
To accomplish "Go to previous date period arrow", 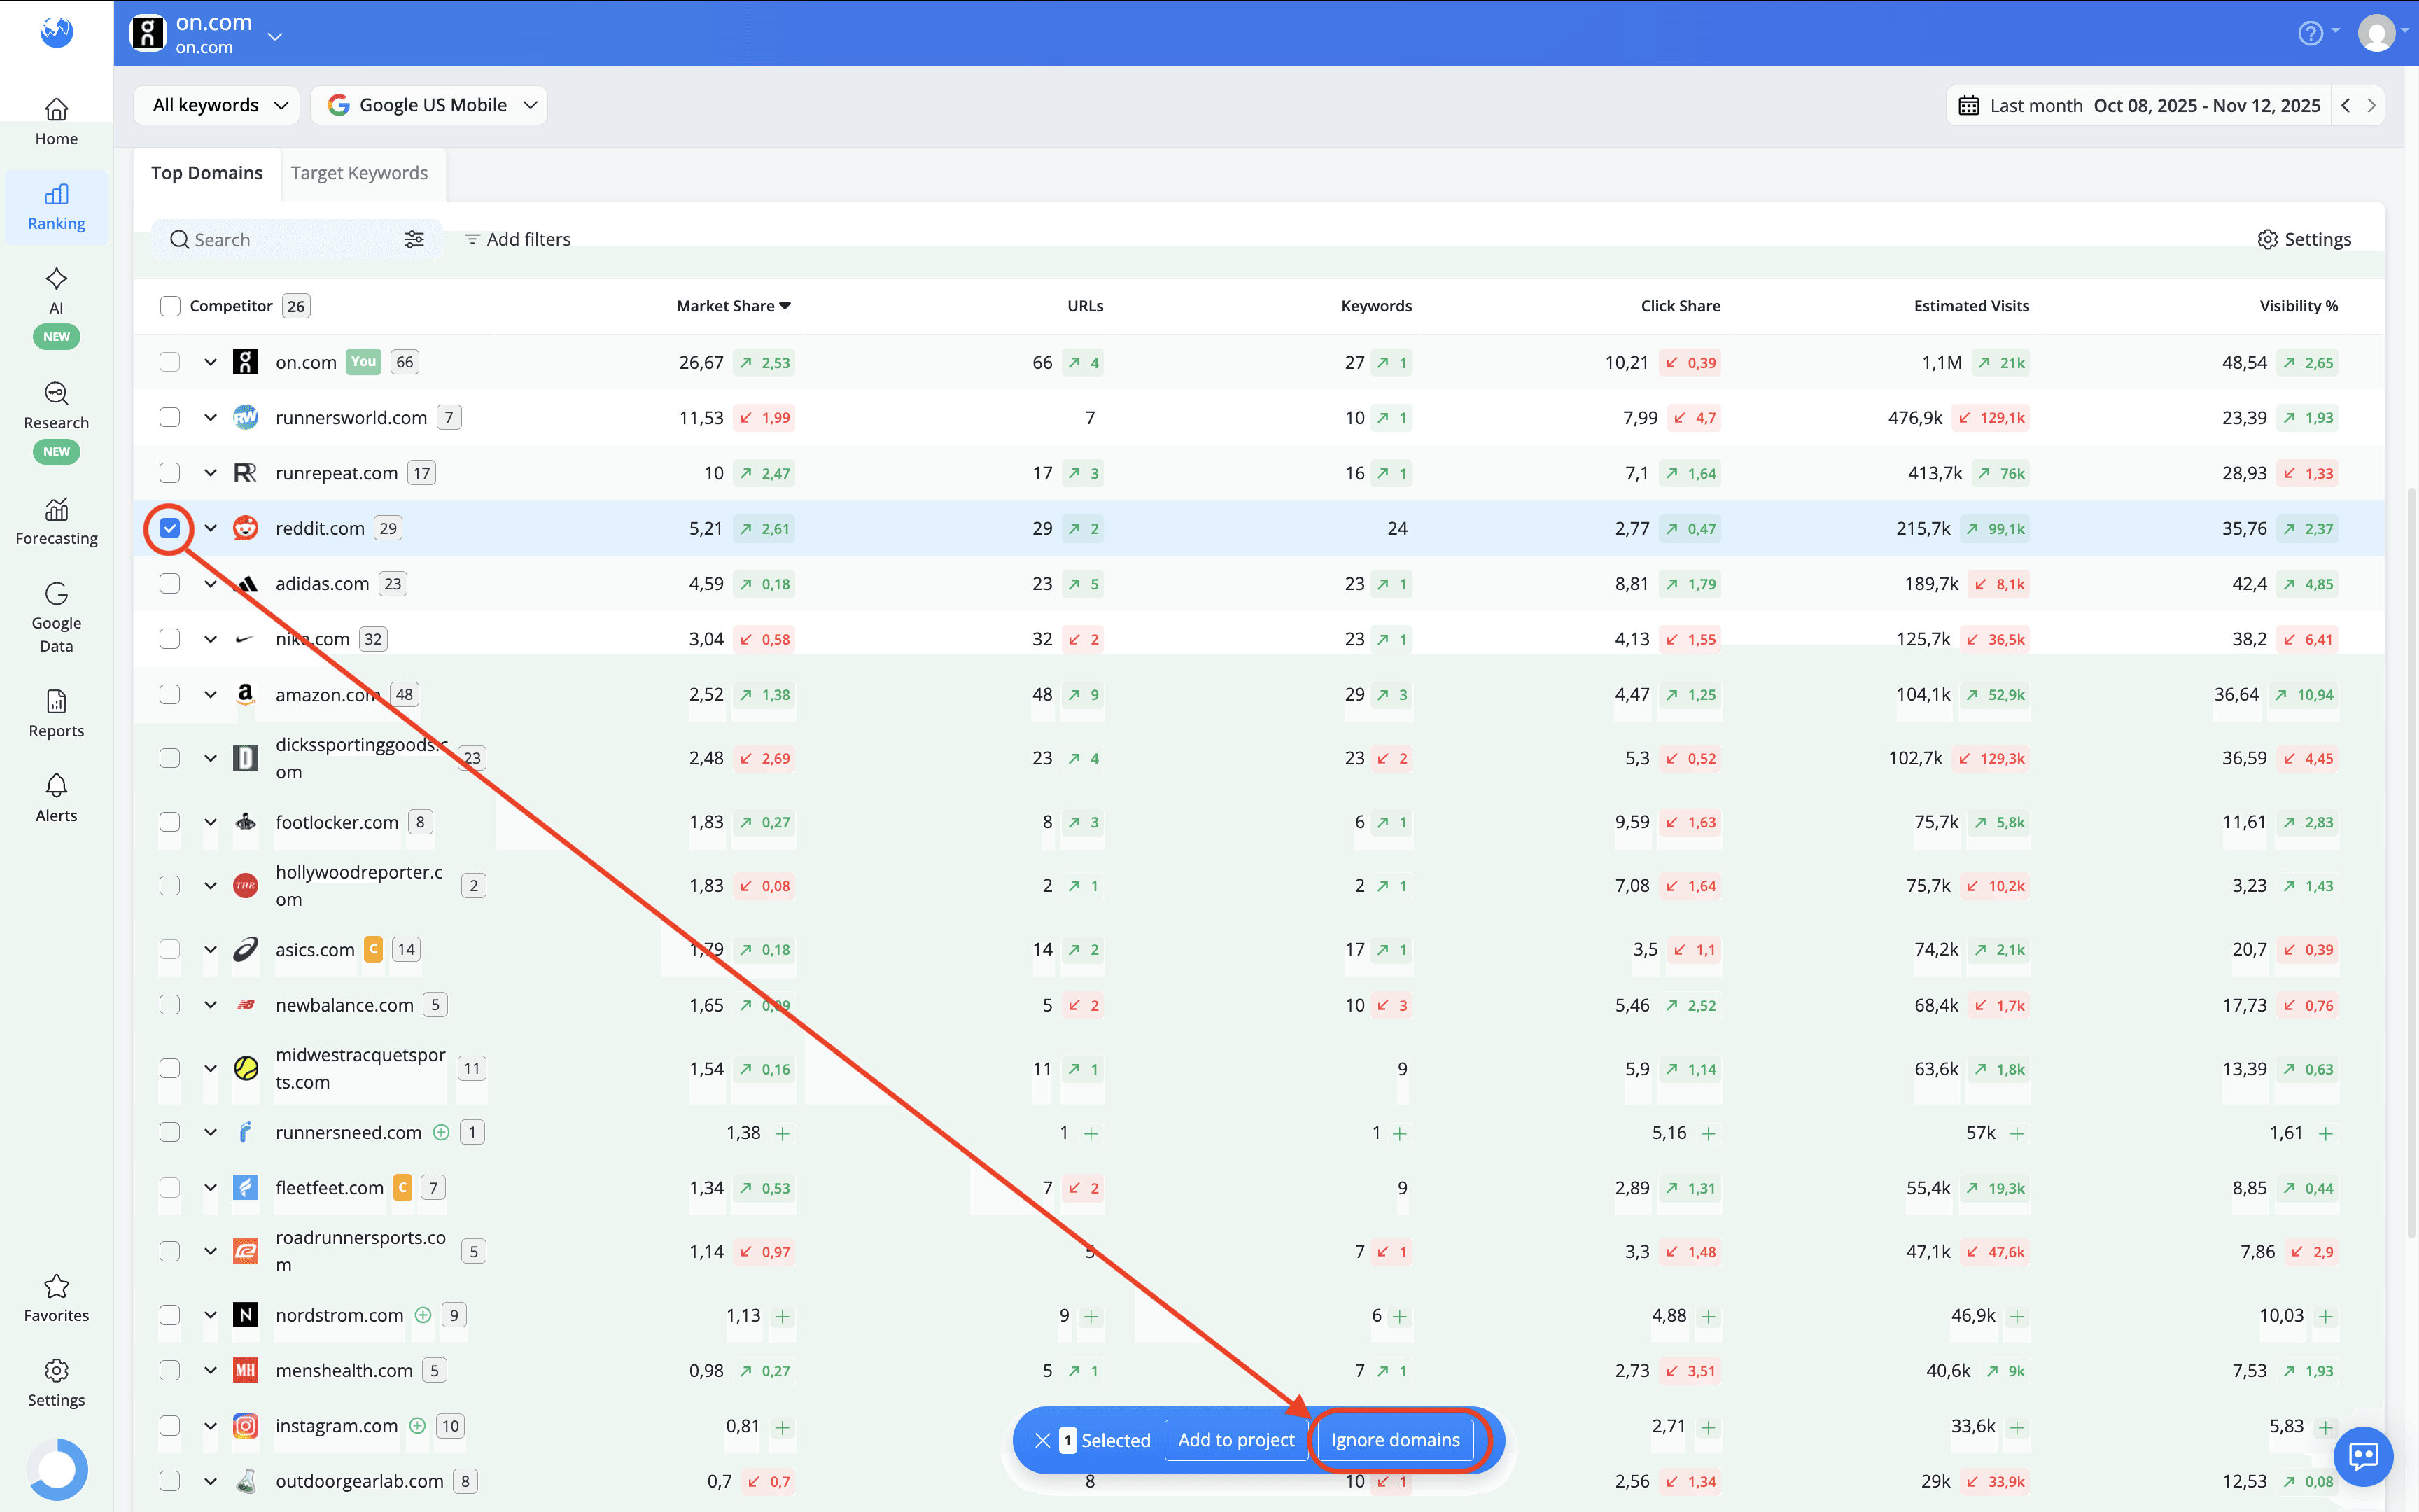I will [x=2345, y=105].
